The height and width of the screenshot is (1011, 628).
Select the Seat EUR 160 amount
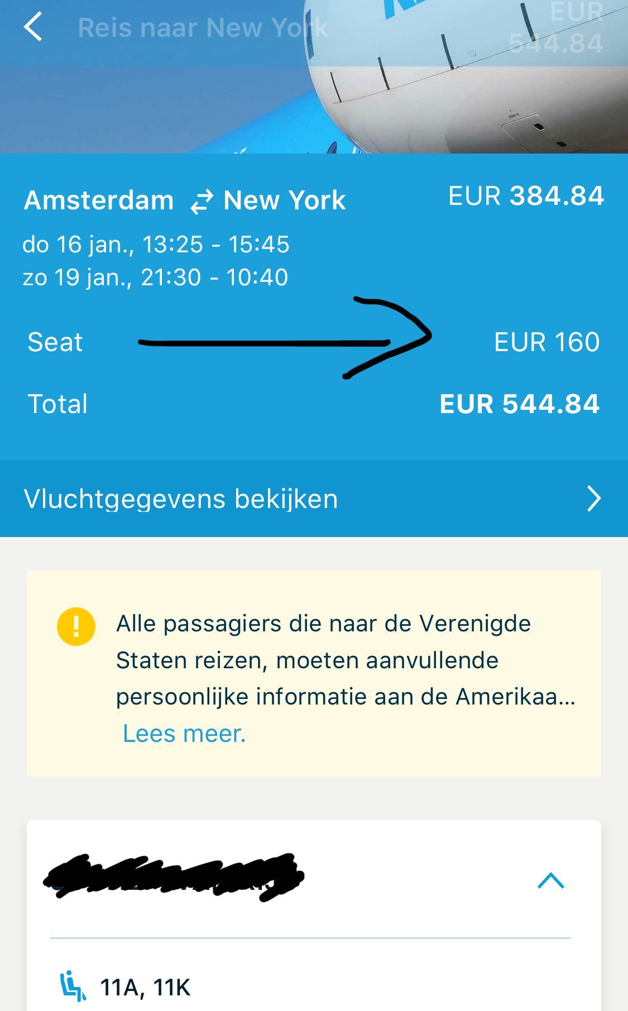click(x=547, y=342)
